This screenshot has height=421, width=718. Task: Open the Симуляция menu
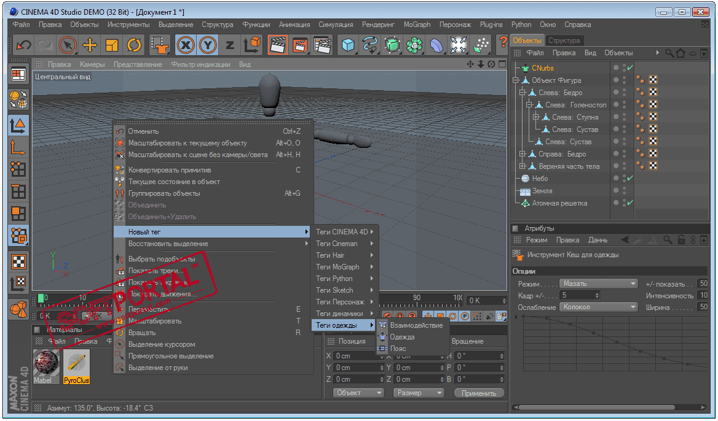336,25
